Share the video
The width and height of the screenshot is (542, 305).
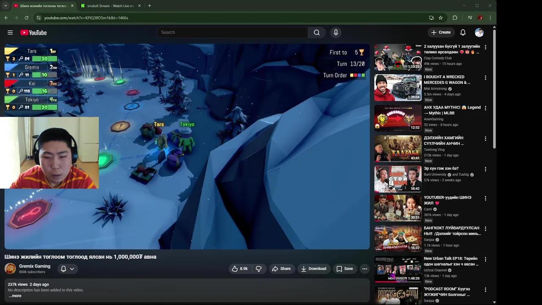tap(281, 269)
